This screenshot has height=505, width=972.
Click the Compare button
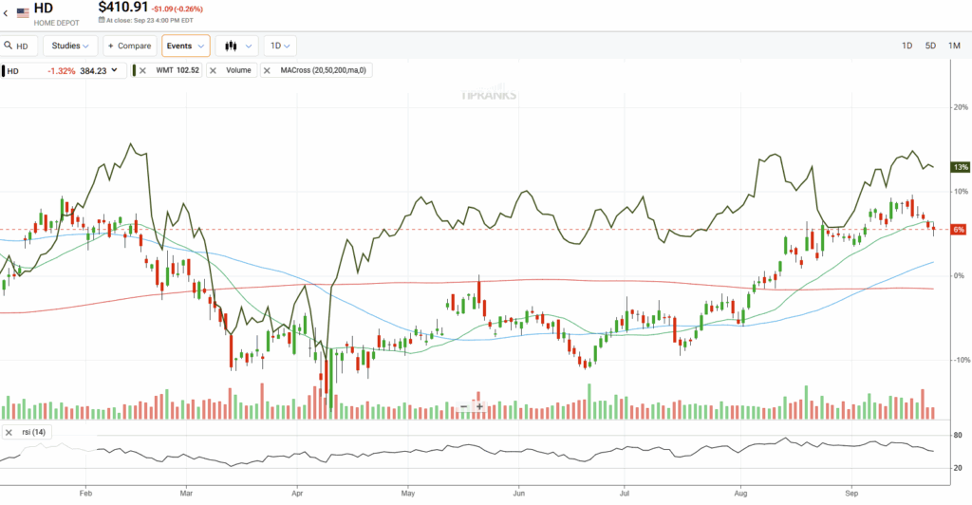pyautogui.click(x=129, y=46)
